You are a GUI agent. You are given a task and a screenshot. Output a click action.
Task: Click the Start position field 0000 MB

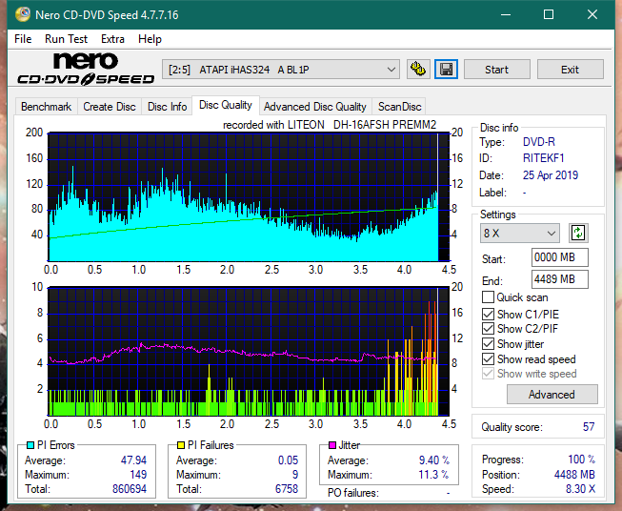tap(559, 257)
